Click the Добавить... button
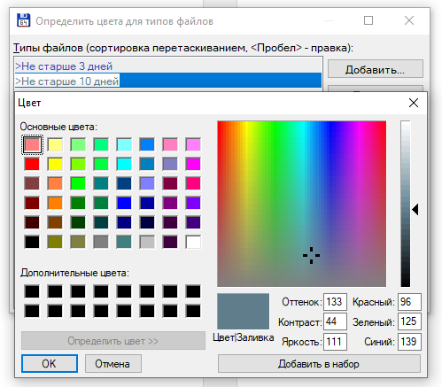This screenshot has width=442, height=387. (x=376, y=69)
